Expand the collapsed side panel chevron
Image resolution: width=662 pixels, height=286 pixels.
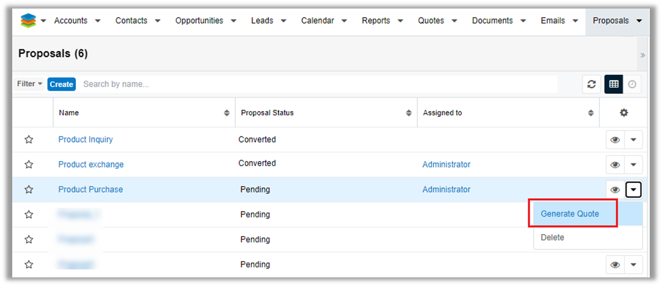tap(642, 55)
